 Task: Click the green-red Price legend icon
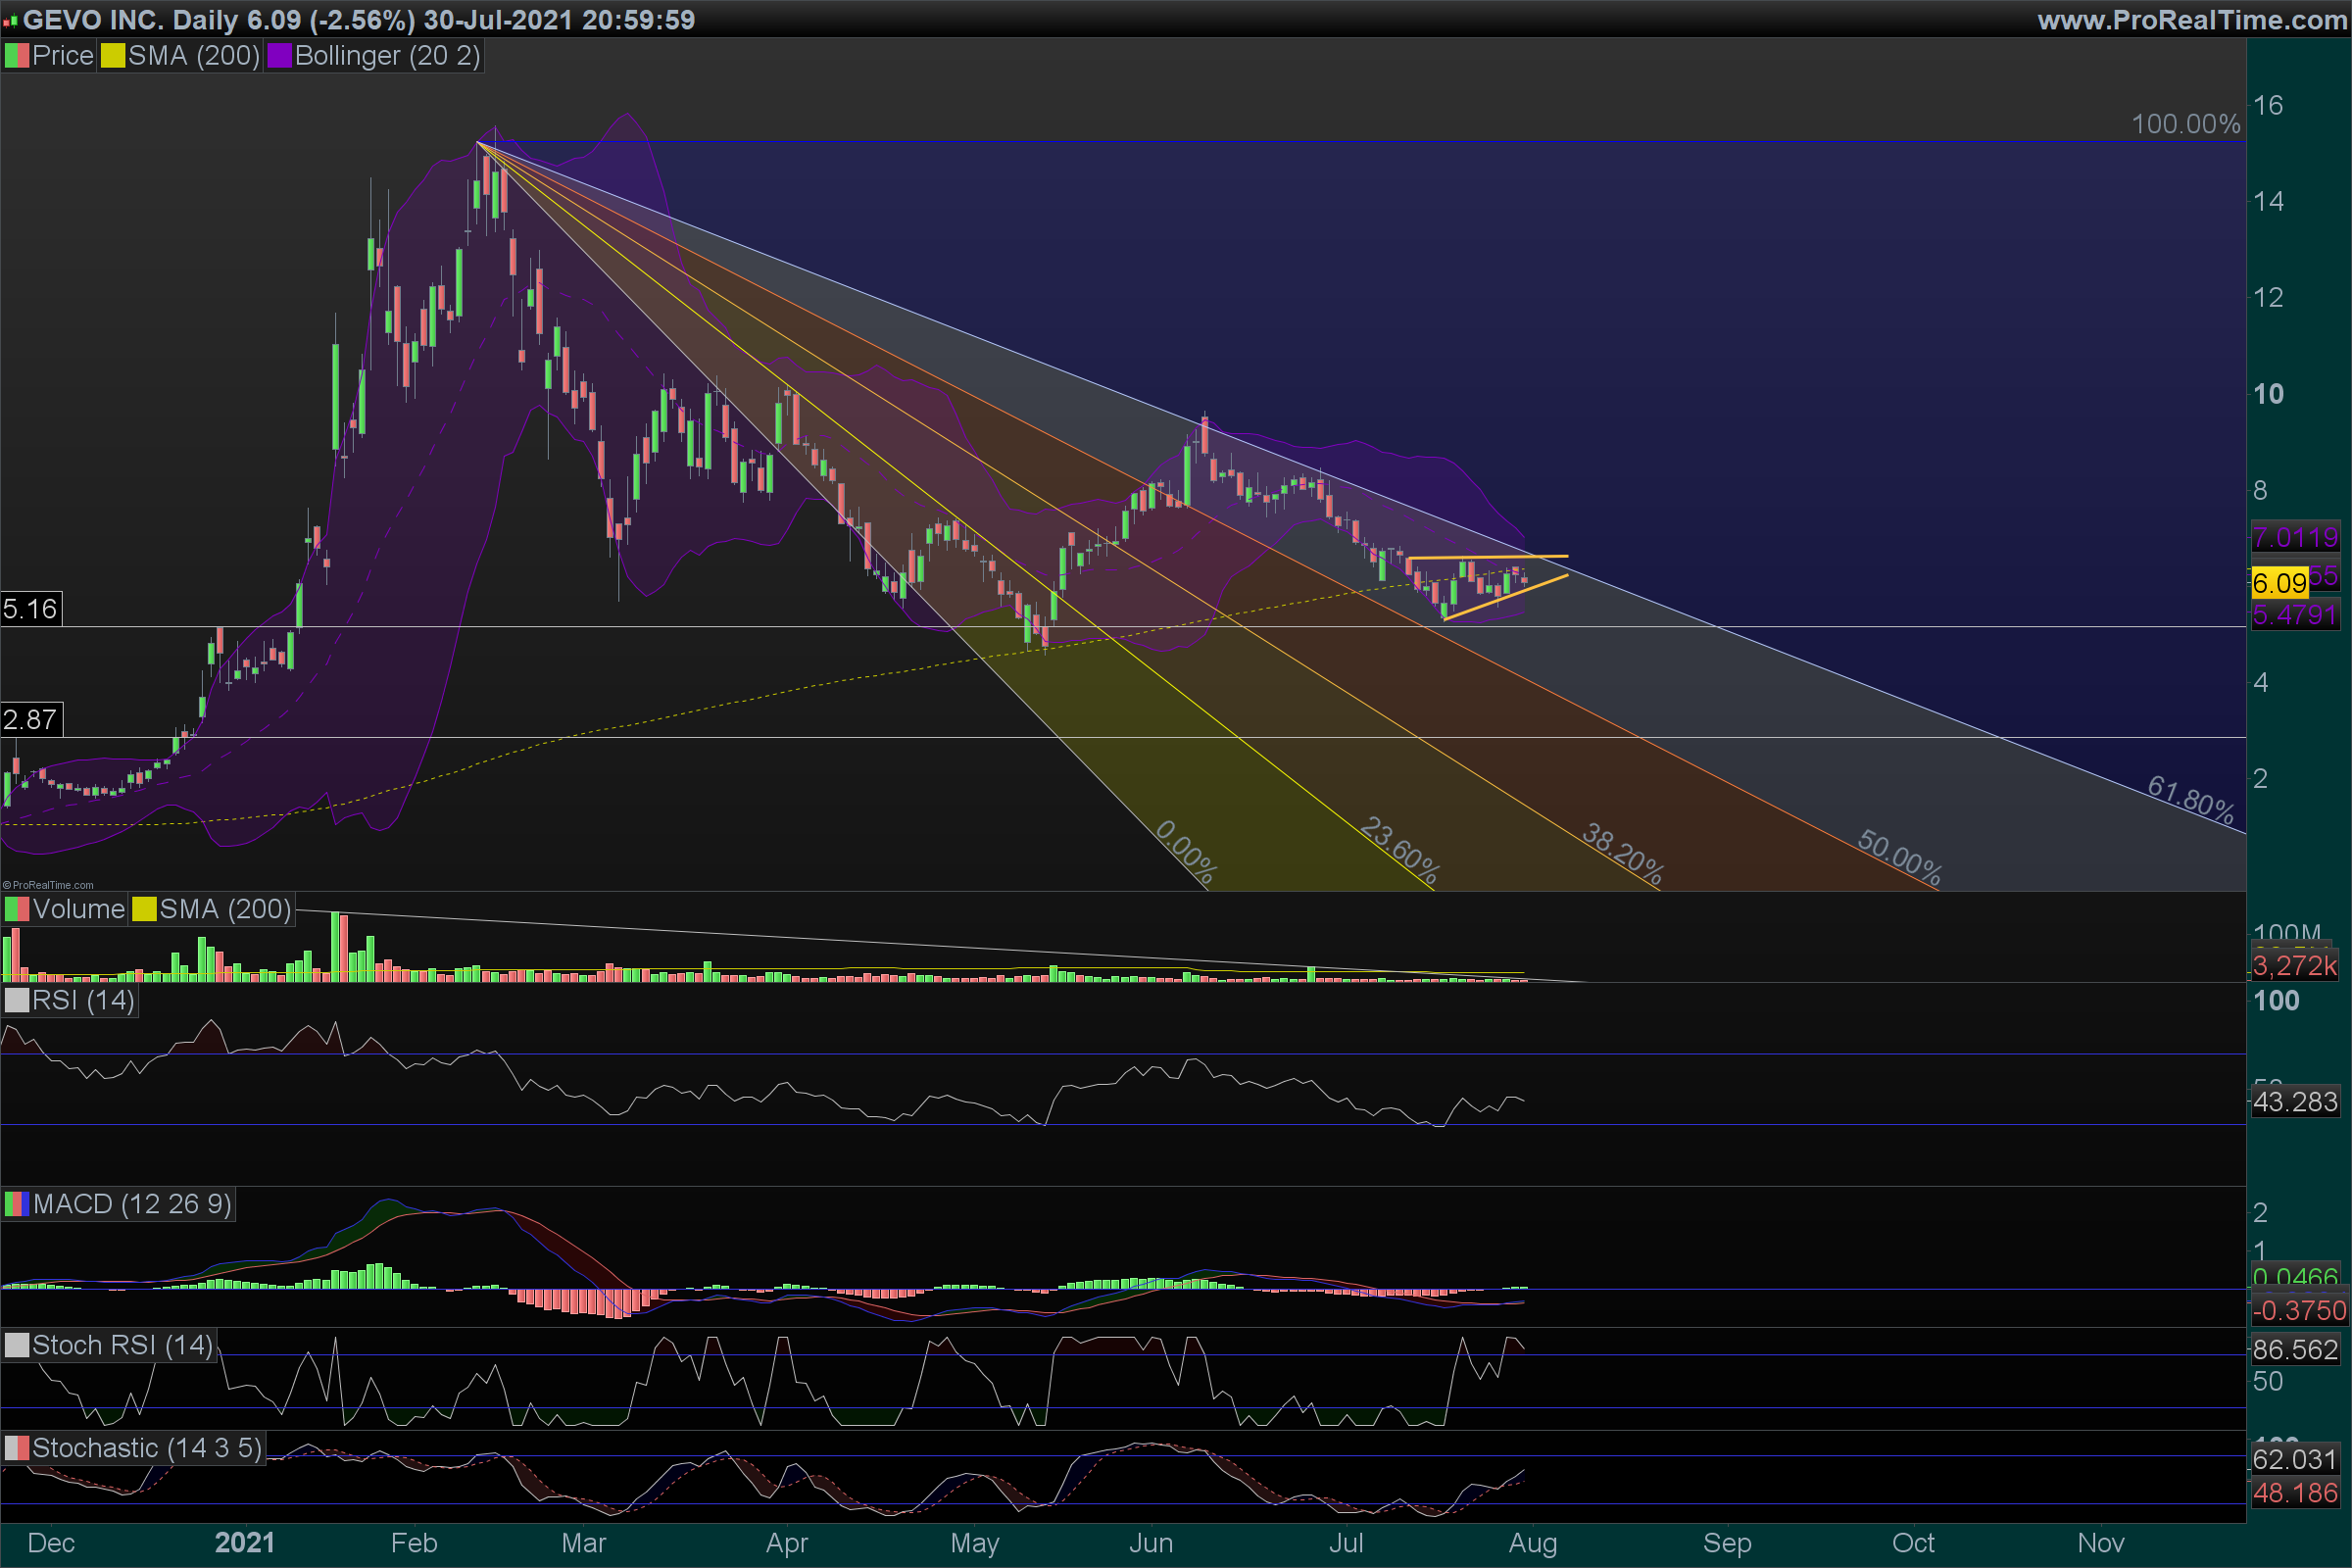17,56
